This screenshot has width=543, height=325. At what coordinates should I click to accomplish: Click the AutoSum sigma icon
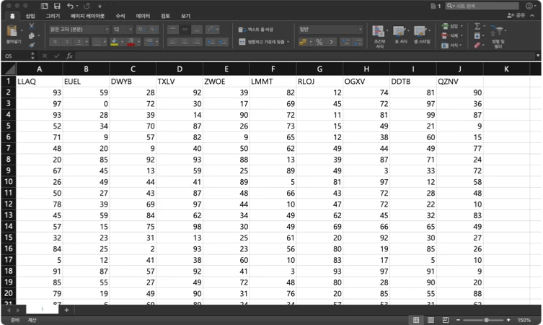[x=477, y=26]
